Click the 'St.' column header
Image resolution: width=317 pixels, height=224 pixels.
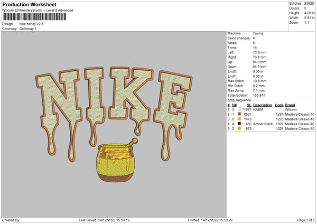coord(249,105)
